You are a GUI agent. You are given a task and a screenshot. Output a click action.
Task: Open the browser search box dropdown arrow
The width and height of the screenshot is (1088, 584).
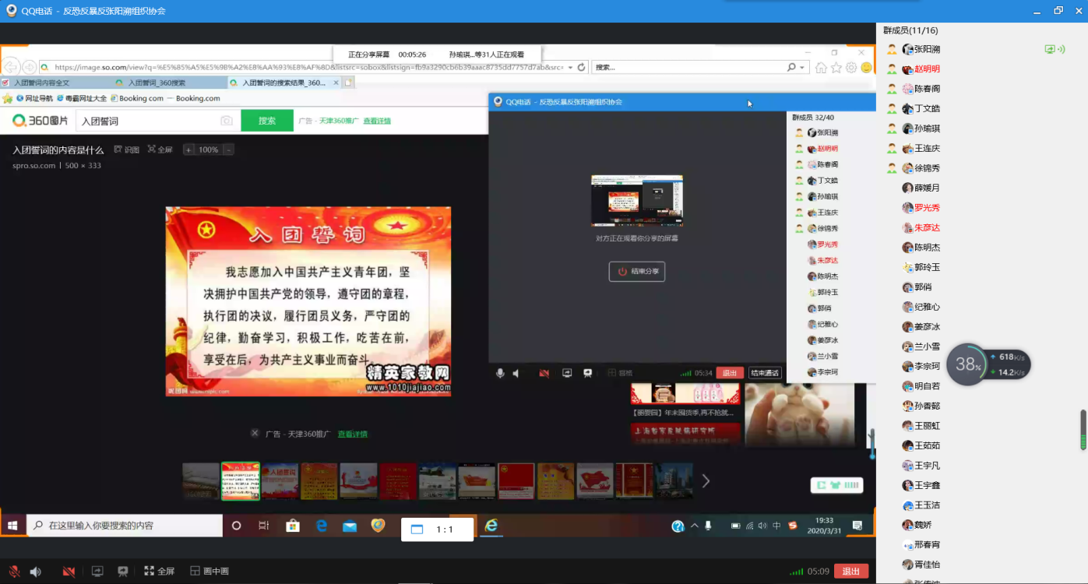(803, 68)
